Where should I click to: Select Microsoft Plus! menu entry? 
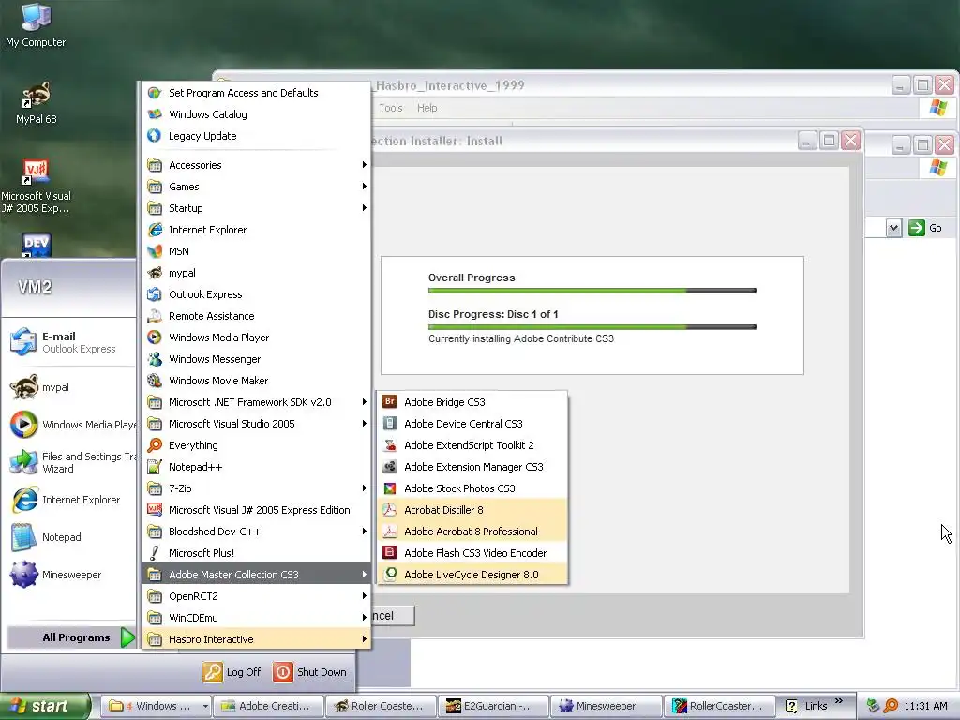257,553
